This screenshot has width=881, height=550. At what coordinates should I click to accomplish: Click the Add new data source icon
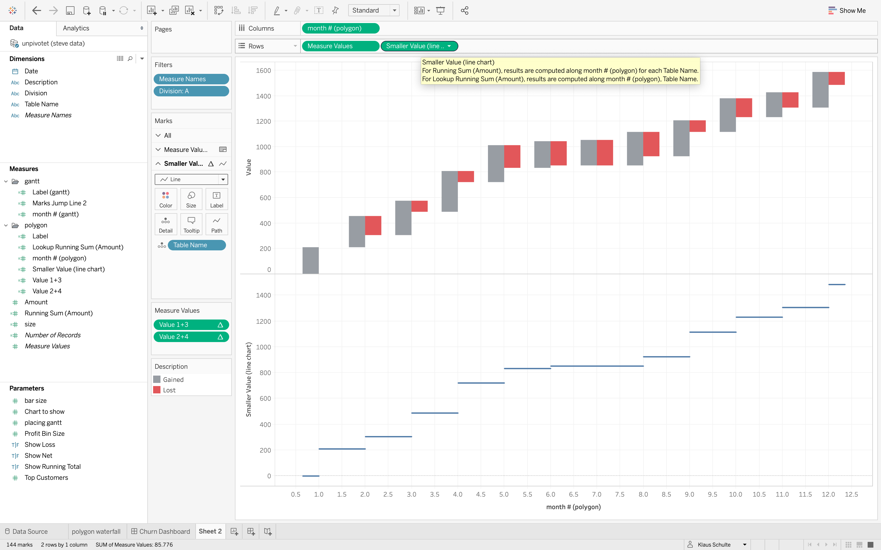coord(87,10)
